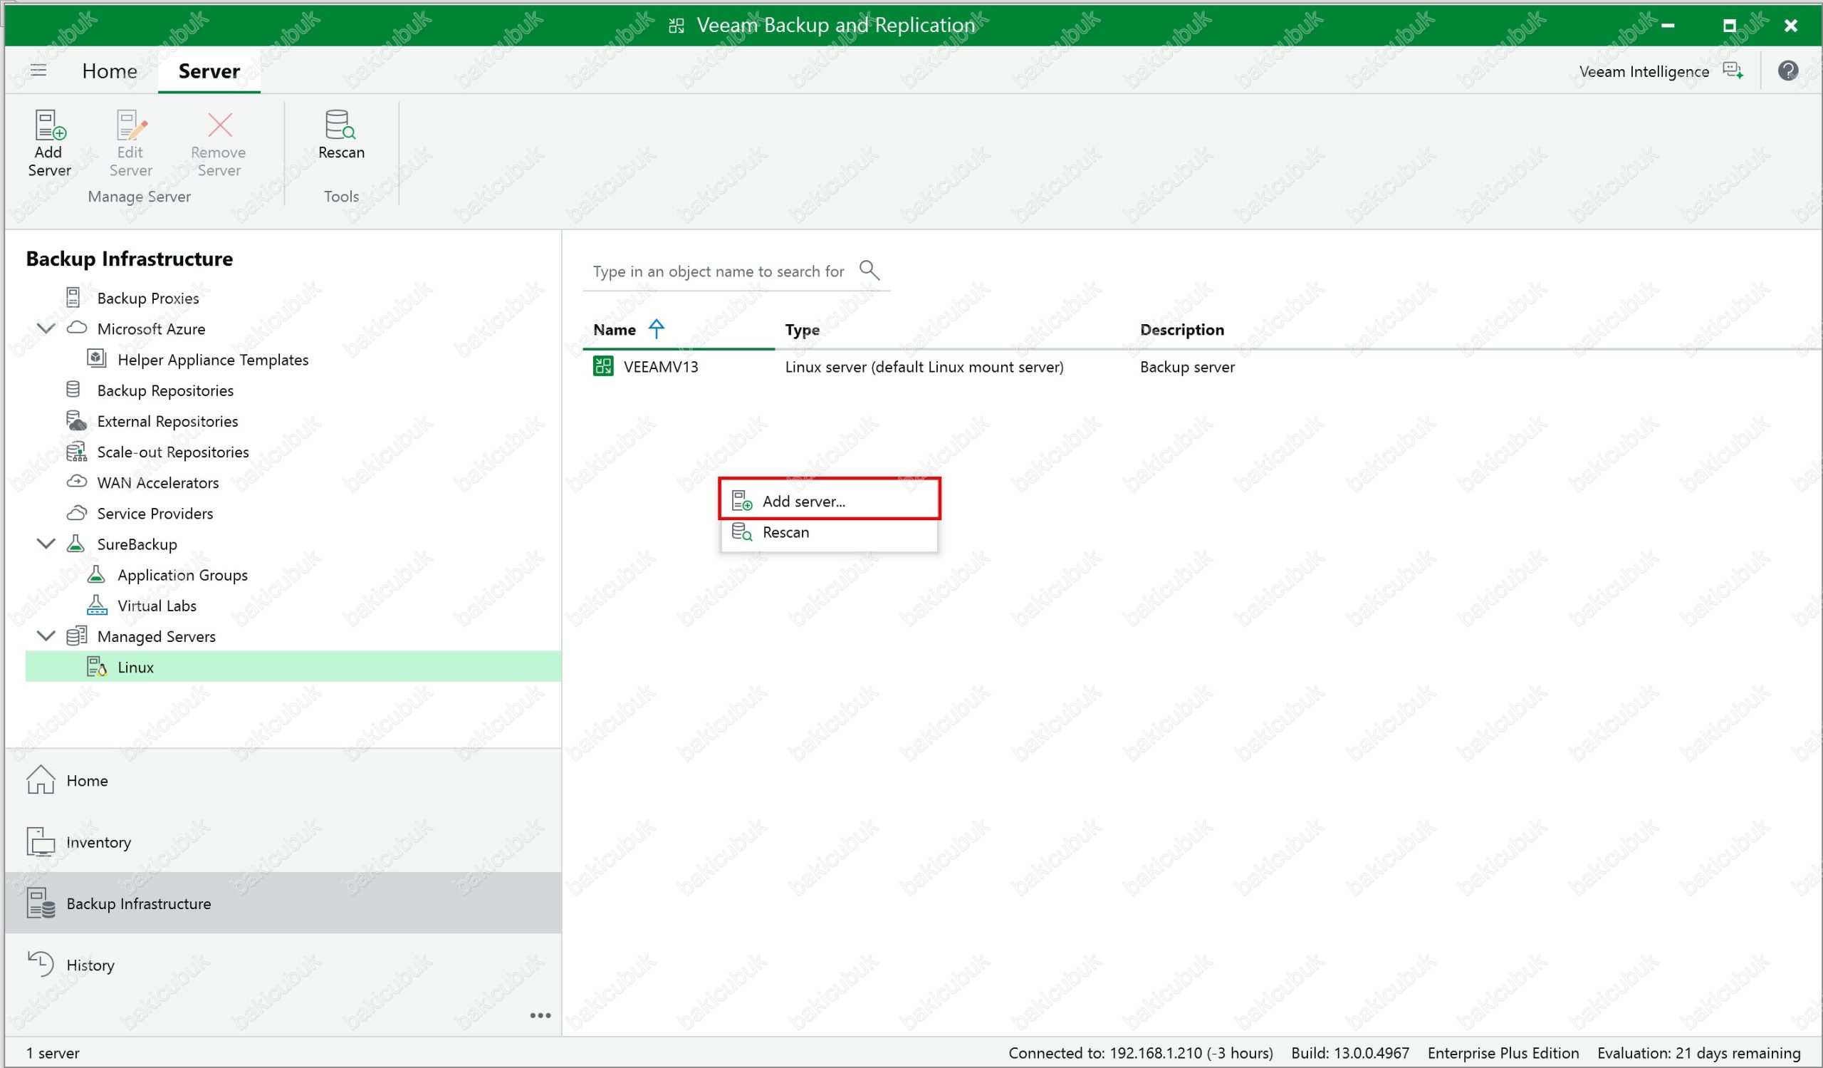Click the Managed Servers icon
This screenshot has width=1823, height=1068.
click(x=76, y=636)
